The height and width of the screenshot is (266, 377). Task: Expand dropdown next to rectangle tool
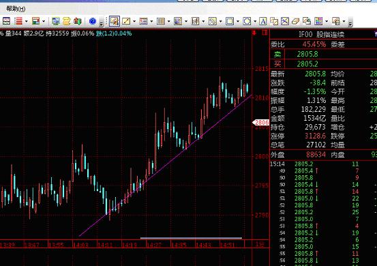[238, 21]
